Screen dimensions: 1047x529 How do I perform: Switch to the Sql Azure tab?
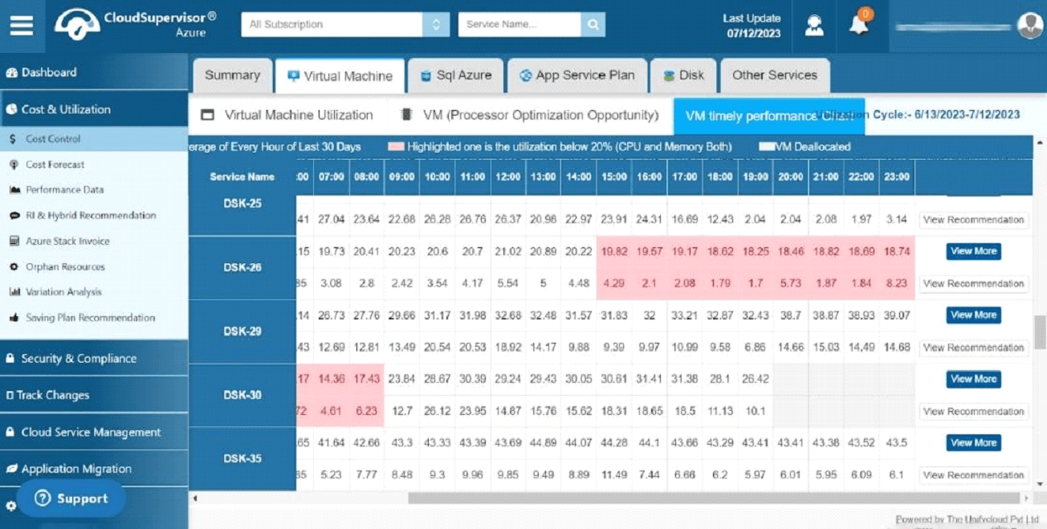click(456, 75)
